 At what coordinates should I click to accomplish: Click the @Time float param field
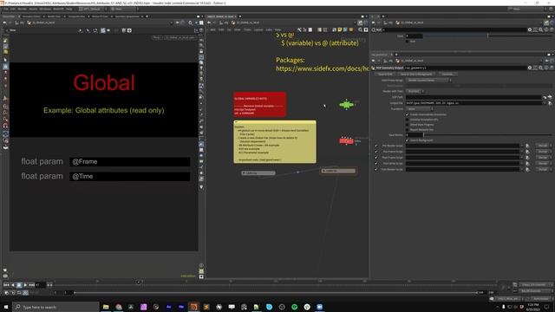point(129,177)
